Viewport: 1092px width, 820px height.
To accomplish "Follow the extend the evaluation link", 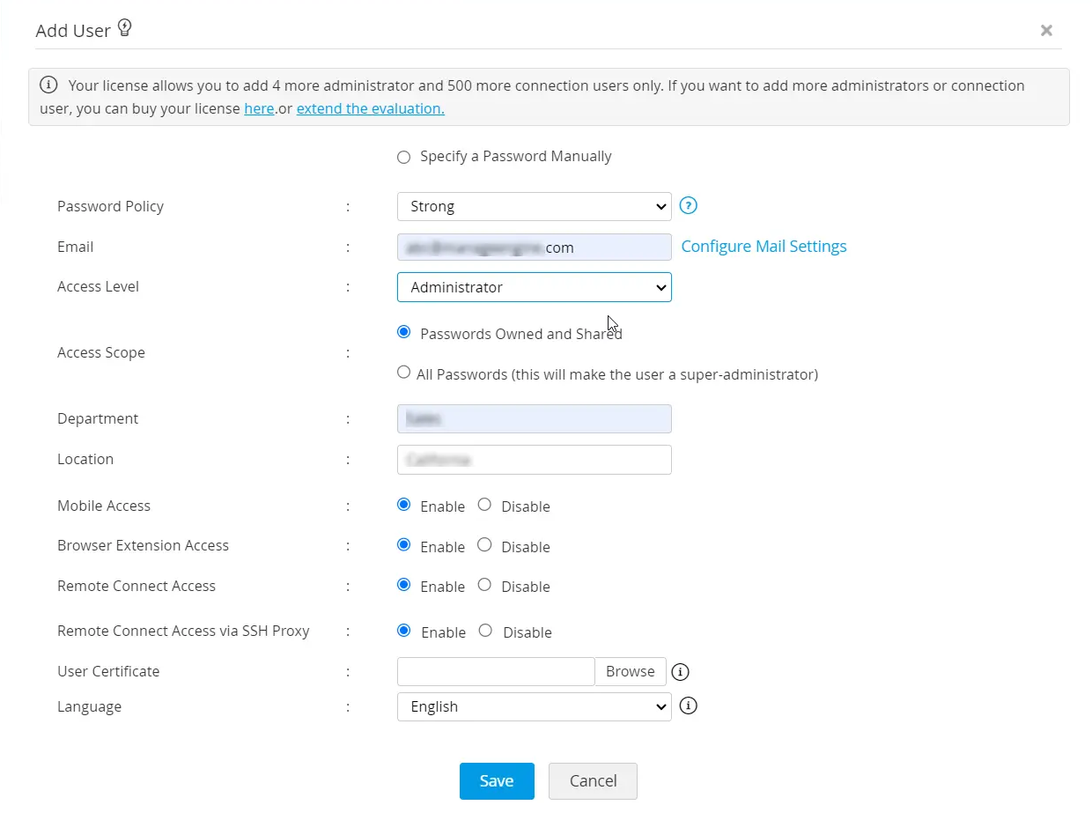I will (370, 109).
